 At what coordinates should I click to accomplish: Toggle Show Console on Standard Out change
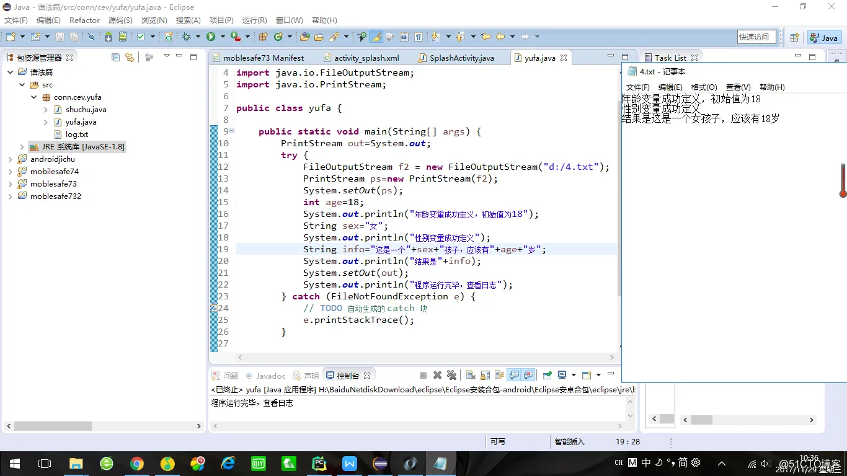[513, 375]
